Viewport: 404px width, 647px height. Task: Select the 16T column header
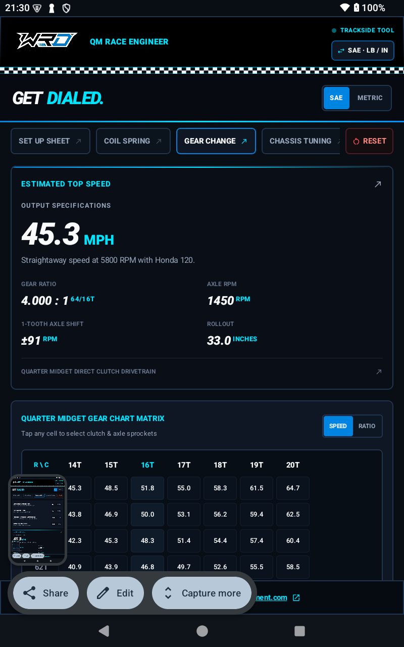(147, 465)
